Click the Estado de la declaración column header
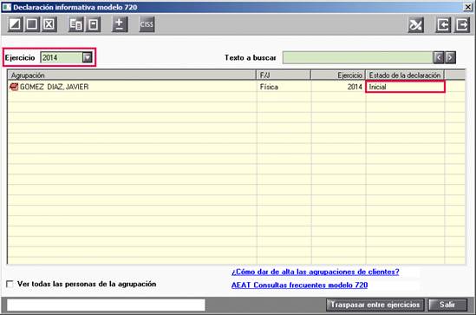 (x=405, y=75)
